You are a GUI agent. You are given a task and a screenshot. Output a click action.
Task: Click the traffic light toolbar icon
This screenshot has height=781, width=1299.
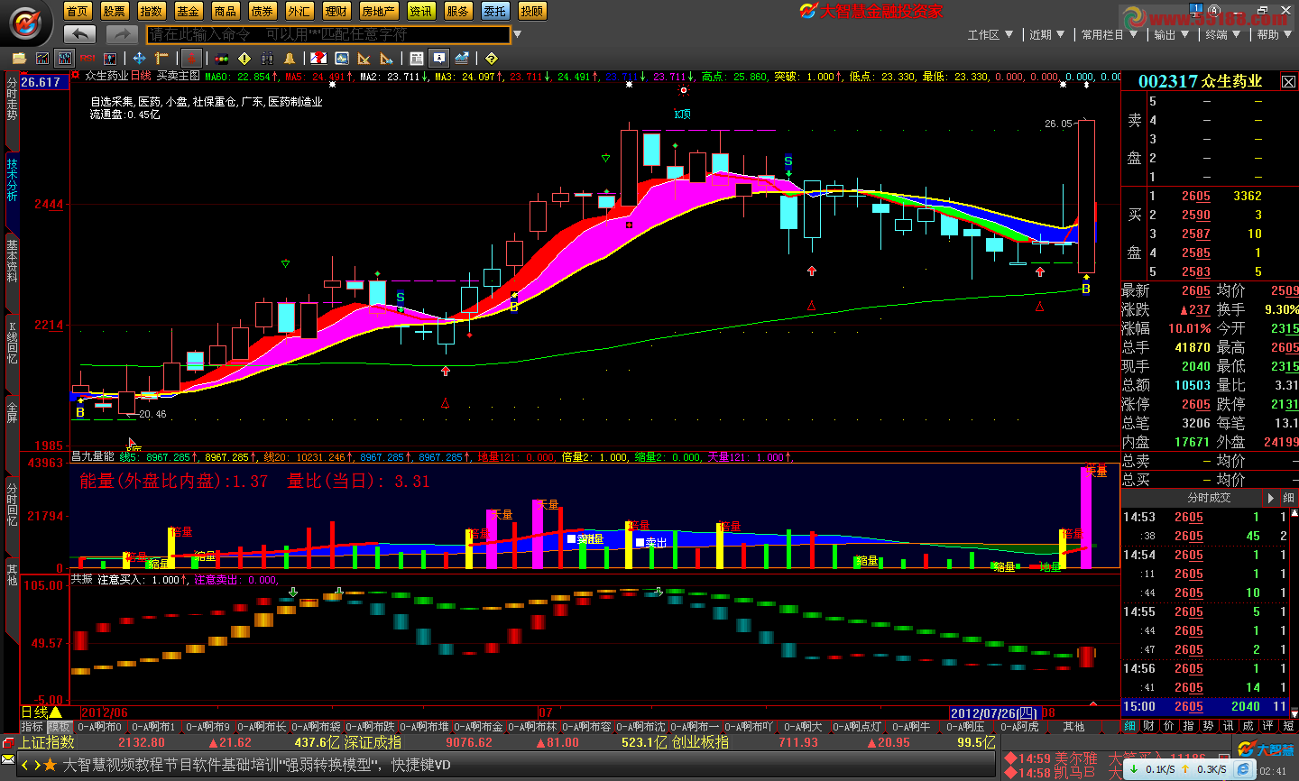tap(221, 58)
